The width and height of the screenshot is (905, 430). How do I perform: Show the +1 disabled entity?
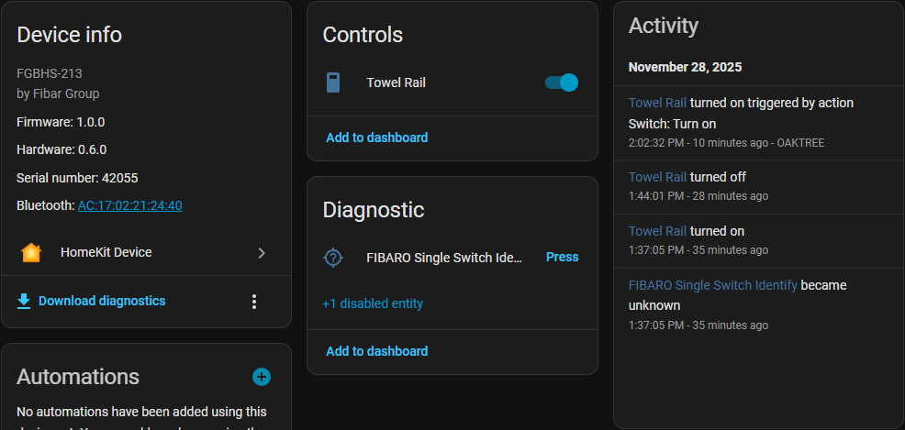(373, 303)
